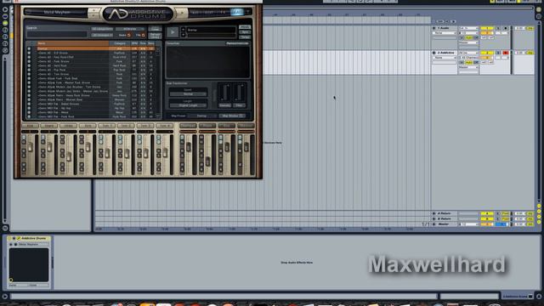Toggle the 2 Addictive track activator button
Screen dimensions: 544x306
click(x=487, y=53)
